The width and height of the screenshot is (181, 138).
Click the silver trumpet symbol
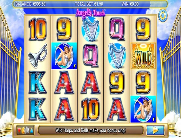coord(38,55)
